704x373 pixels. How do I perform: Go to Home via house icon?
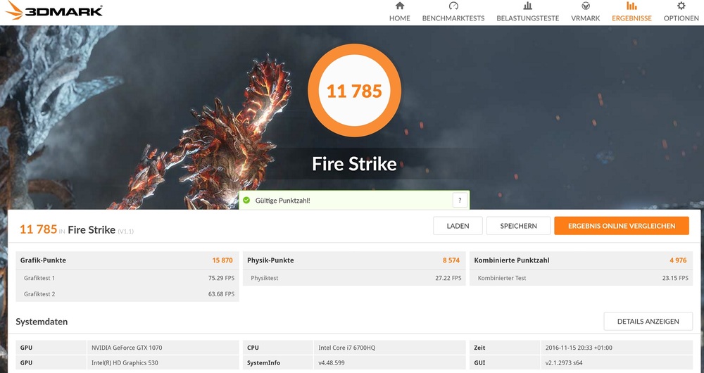point(399,6)
